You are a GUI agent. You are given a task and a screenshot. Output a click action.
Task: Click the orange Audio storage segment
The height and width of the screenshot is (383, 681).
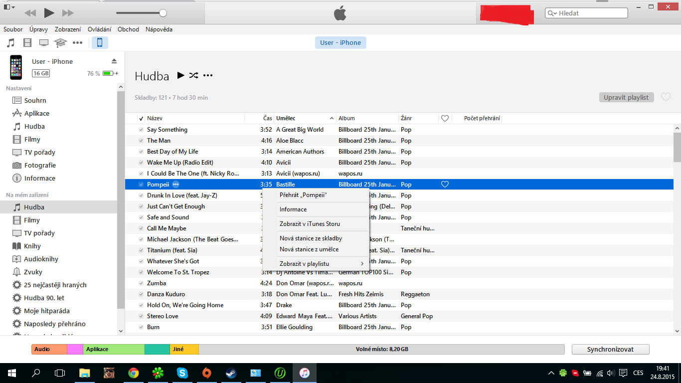pyautogui.click(x=49, y=349)
